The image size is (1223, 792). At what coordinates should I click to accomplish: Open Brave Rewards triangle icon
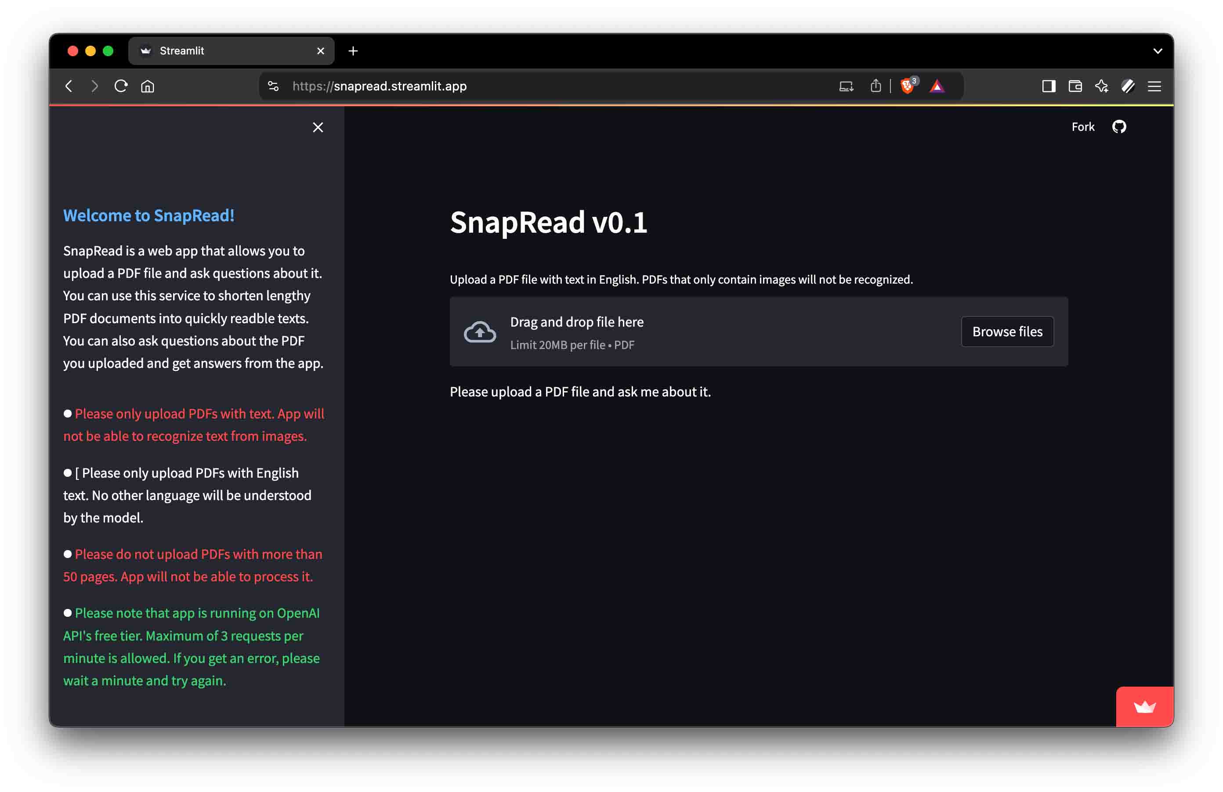coord(937,86)
